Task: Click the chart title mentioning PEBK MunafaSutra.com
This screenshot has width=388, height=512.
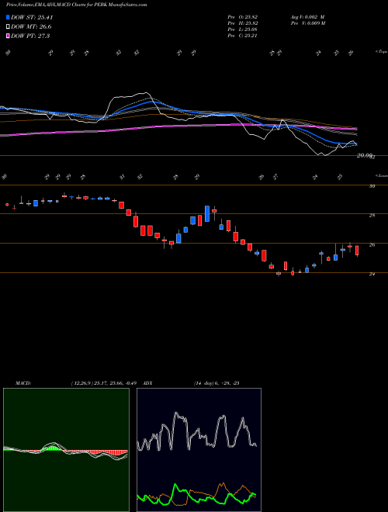Action: (76, 5)
